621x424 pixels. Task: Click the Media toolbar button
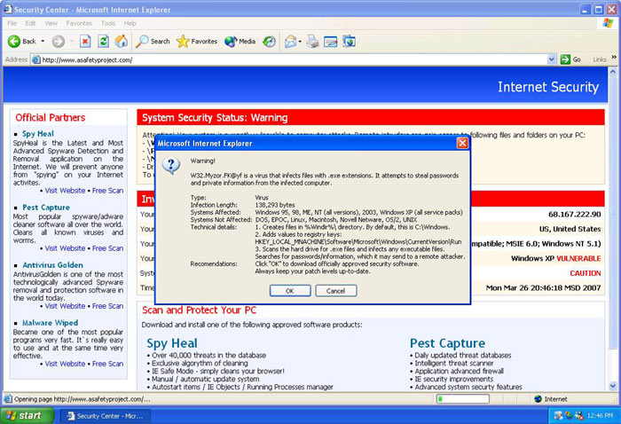pos(240,41)
